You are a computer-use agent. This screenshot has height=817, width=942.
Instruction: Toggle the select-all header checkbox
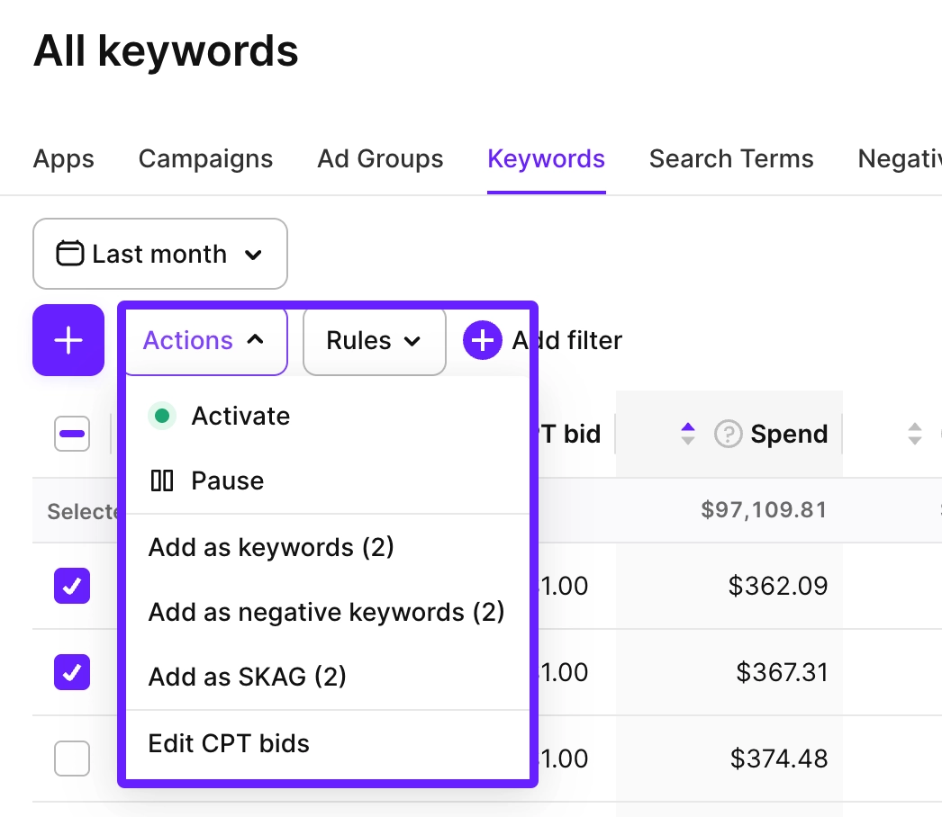click(72, 434)
